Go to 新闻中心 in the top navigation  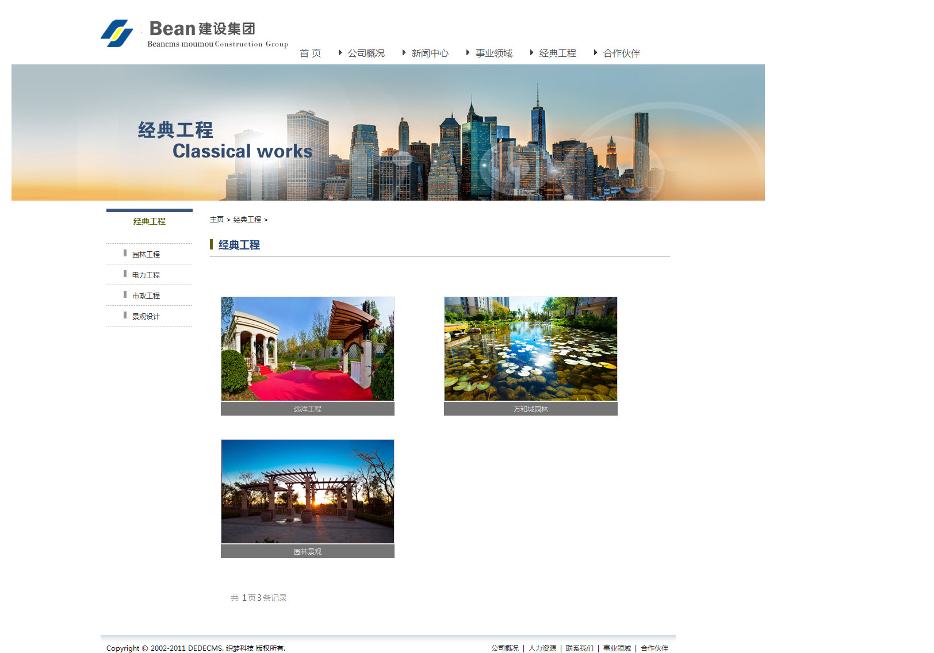[430, 53]
